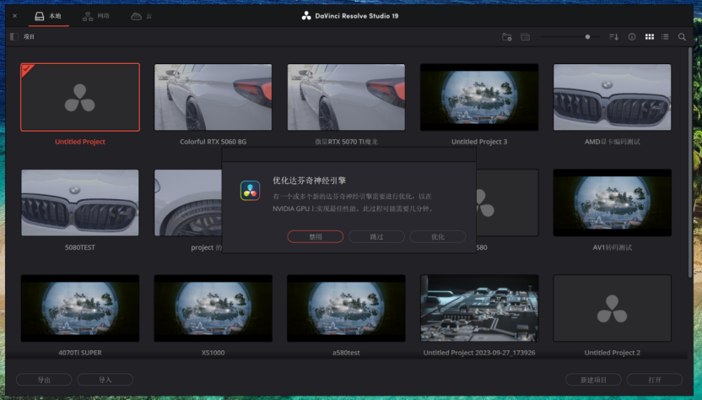Select the Untitled Project thumbnail
Viewport: 702px width, 400px height.
(80, 97)
